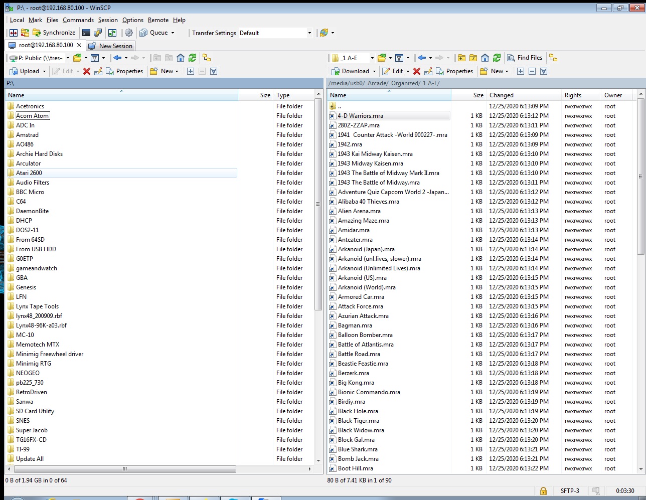This screenshot has width=646, height=500.
Task: Close the root@192.168.80.100 session tab
Action: point(79,45)
